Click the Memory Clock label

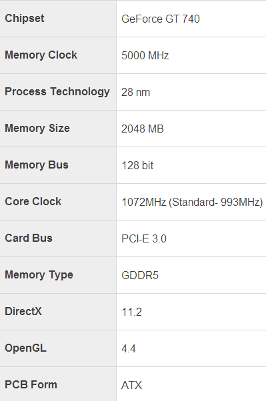click(41, 55)
